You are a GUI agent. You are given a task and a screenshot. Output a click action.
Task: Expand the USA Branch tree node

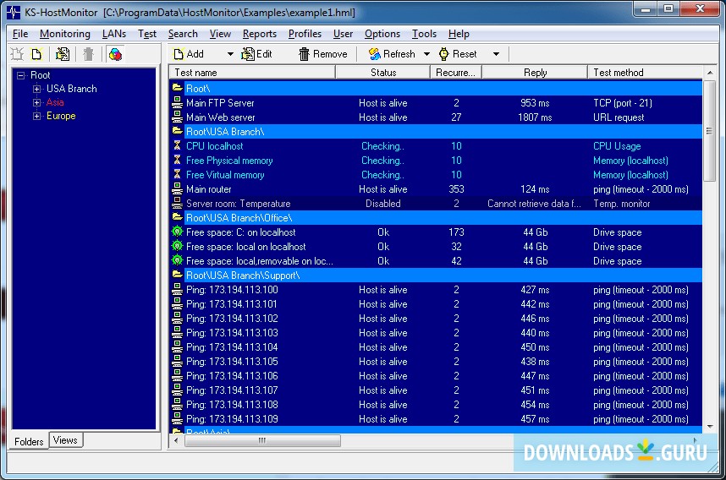[x=36, y=89]
